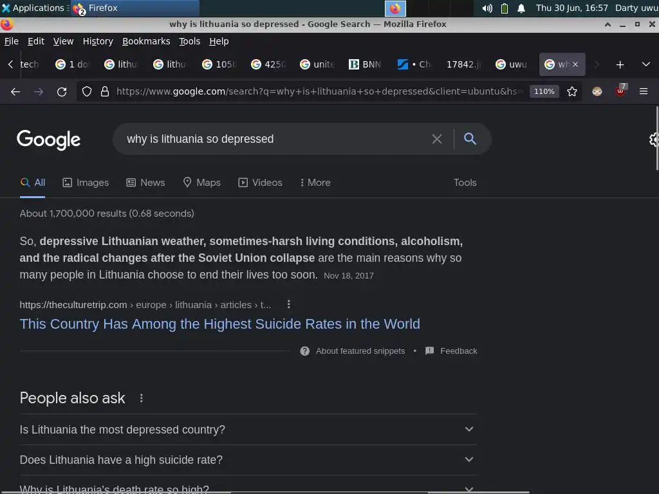Image resolution: width=659 pixels, height=494 pixels.
Task: Click the Google logo
Action: pos(48,140)
